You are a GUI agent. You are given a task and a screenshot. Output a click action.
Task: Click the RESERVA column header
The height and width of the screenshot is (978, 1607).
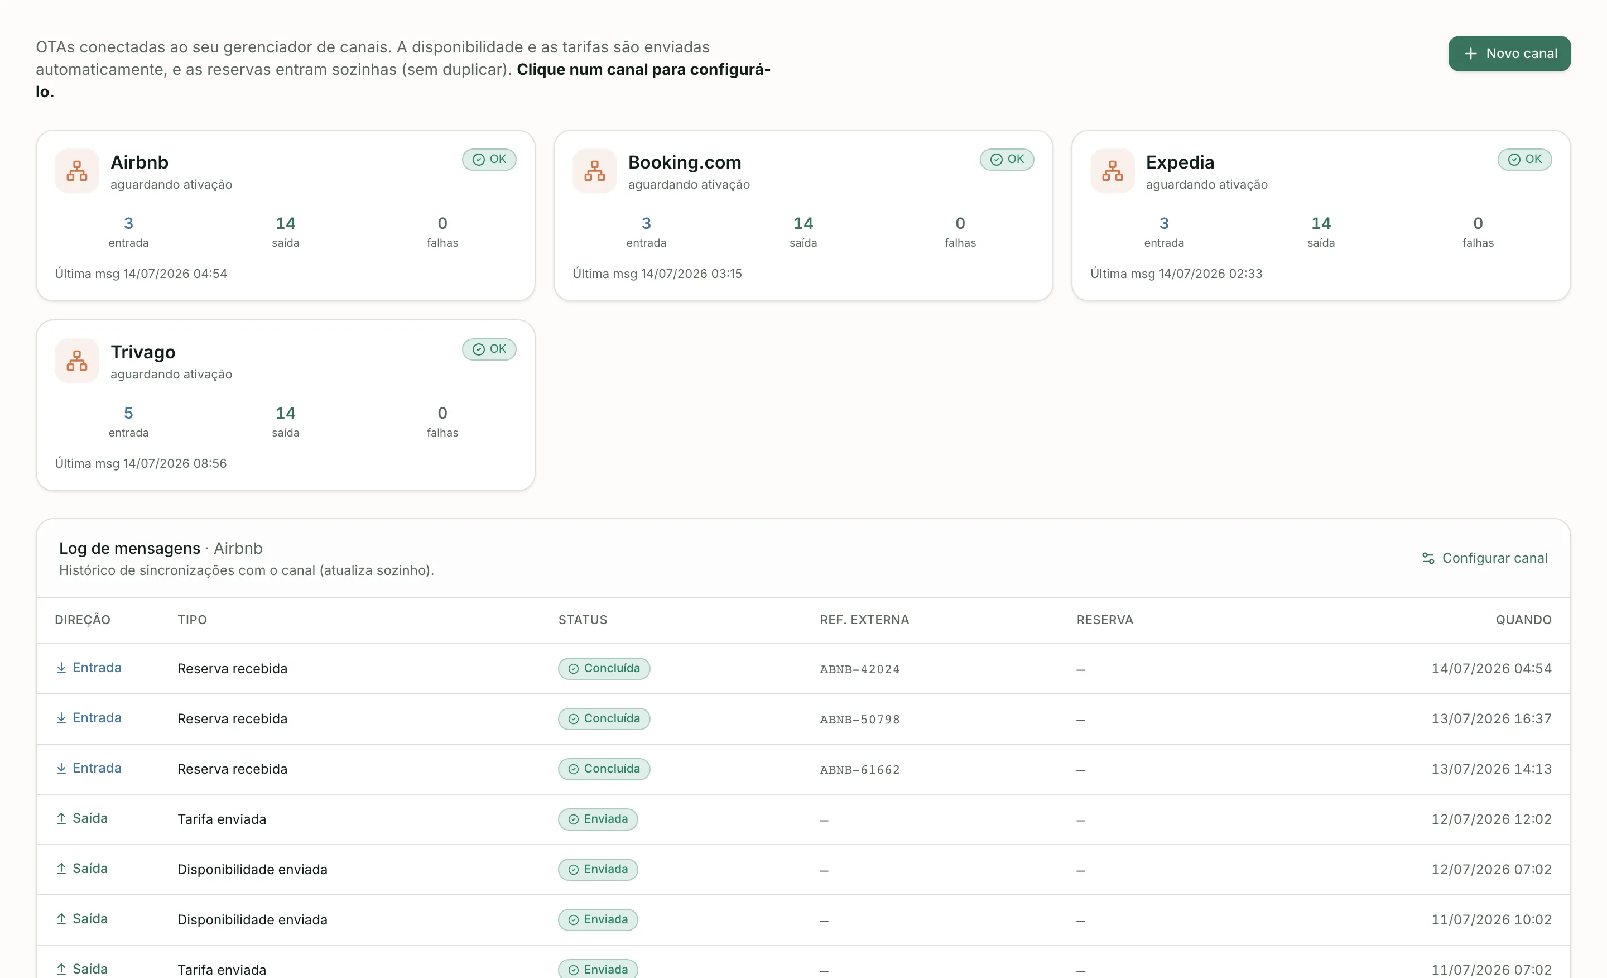[x=1105, y=620]
